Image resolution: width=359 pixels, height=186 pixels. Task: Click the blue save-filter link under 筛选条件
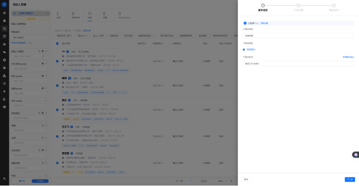coord(19,43)
